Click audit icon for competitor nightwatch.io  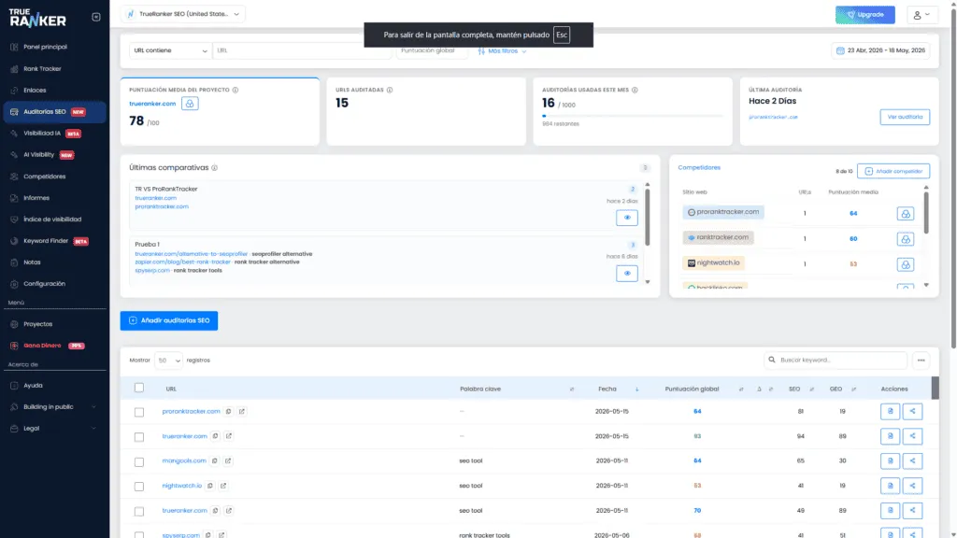(x=905, y=264)
